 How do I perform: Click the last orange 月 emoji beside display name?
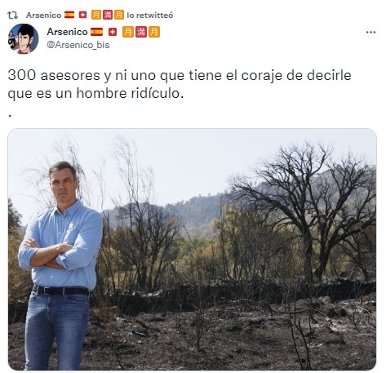click(x=154, y=32)
